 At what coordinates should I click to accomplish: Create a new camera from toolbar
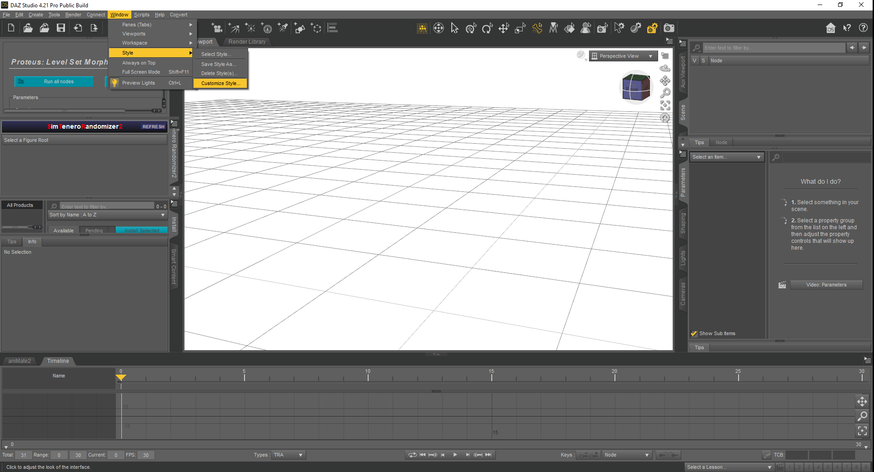click(x=217, y=28)
